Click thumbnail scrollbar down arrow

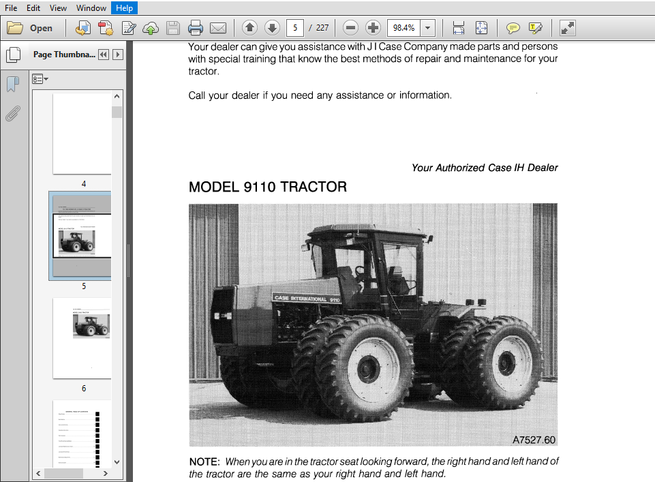pos(117,462)
